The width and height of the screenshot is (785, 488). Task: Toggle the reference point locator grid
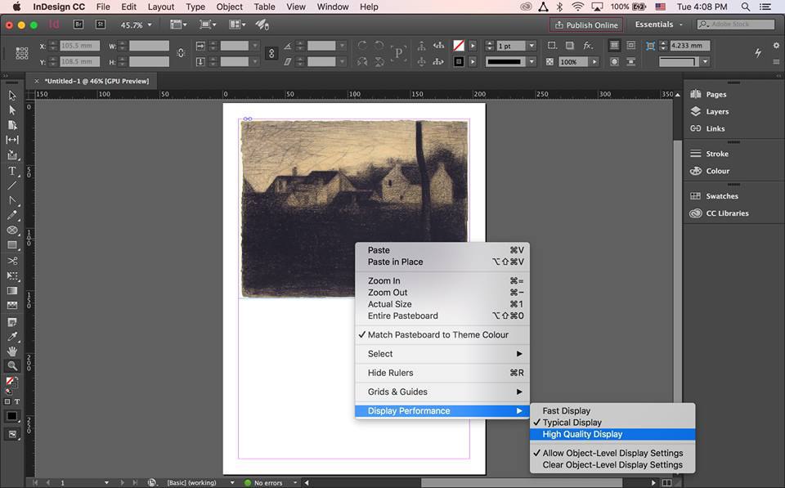coord(22,54)
